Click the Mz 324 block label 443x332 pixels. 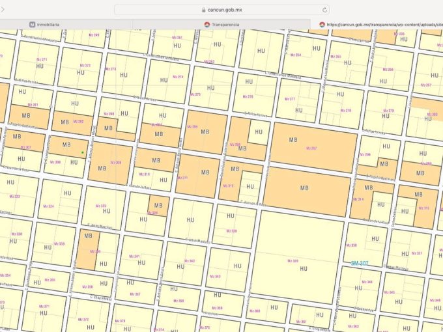[48, 206]
